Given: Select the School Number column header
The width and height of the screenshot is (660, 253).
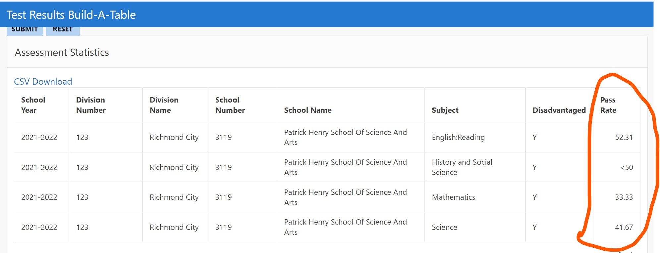Looking at the screenshot, I should click(x=230, y=105).
